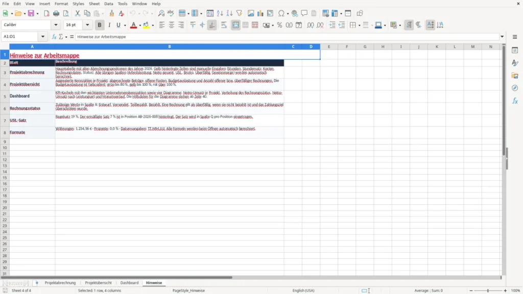The width and height of the screenshot is (523, 294).
Task: Switch to Dashboard sheet tab
Action: pos(129,283)
